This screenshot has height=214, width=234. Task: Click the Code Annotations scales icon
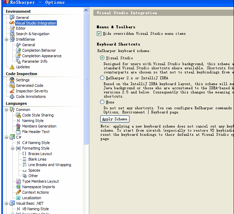point(12,96)
